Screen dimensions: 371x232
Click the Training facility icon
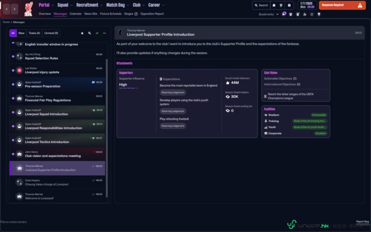pos(266,121)
